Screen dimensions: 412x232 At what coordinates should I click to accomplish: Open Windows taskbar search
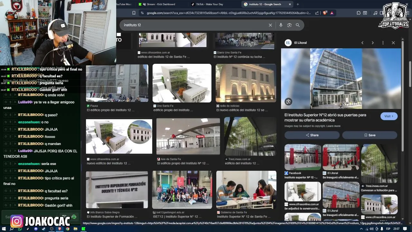point(12,229)
